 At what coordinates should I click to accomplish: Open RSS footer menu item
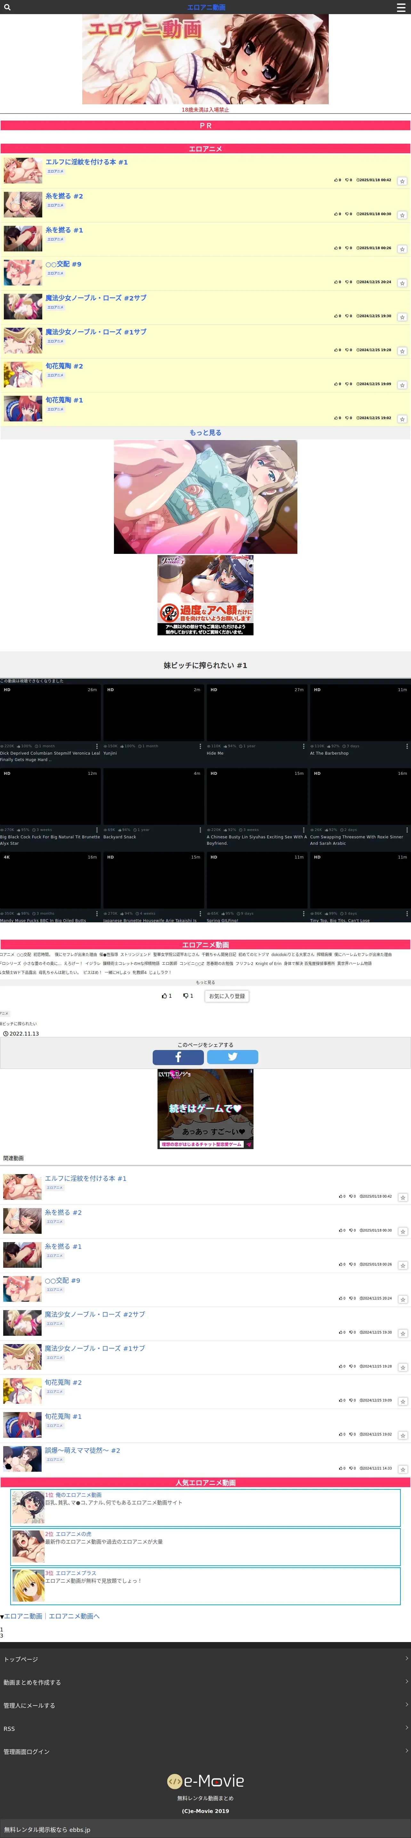point(205,1729)
